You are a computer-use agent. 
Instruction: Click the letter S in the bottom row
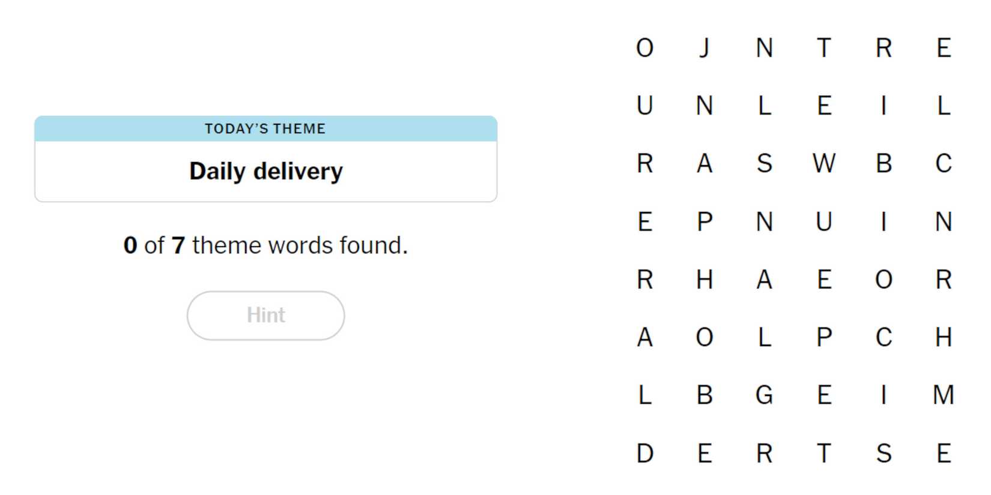coord(883,453)
